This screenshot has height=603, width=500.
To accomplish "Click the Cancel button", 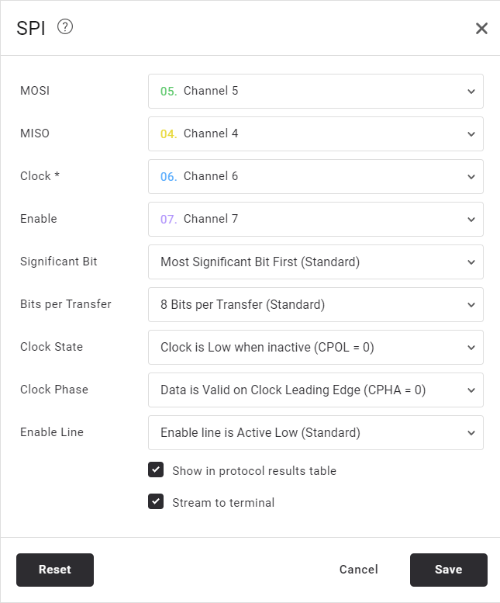I will tap(359, 570).
